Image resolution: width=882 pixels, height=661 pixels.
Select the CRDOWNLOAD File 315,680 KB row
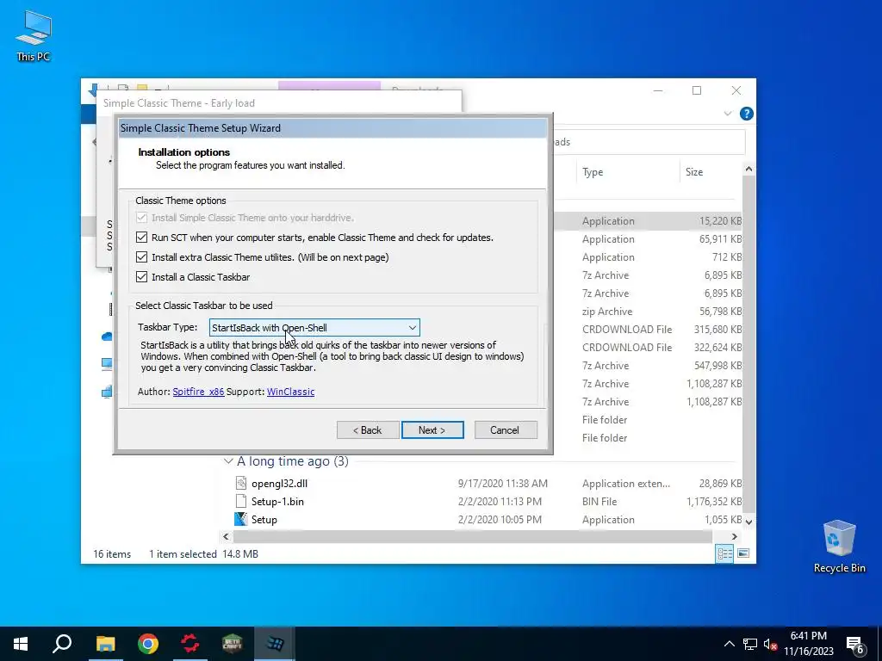point(648,330)
